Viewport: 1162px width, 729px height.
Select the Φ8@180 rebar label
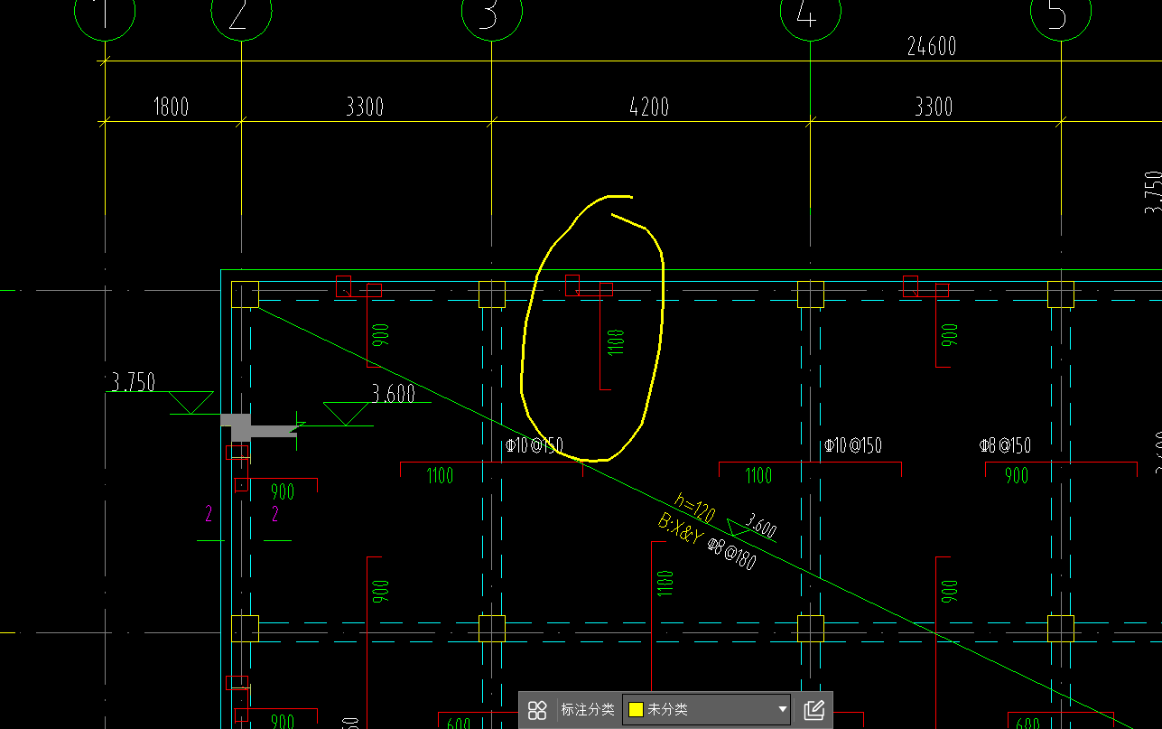(x=732, y=554)
